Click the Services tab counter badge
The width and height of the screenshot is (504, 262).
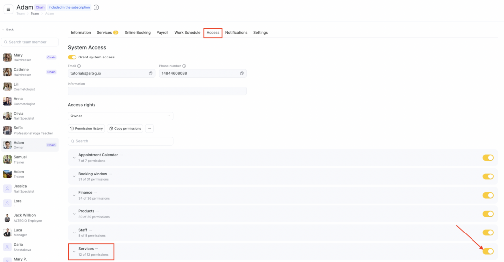(116, 33)
